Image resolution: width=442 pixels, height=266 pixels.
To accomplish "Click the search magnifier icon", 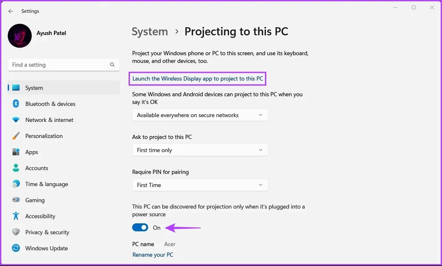I will coord(112,65).
